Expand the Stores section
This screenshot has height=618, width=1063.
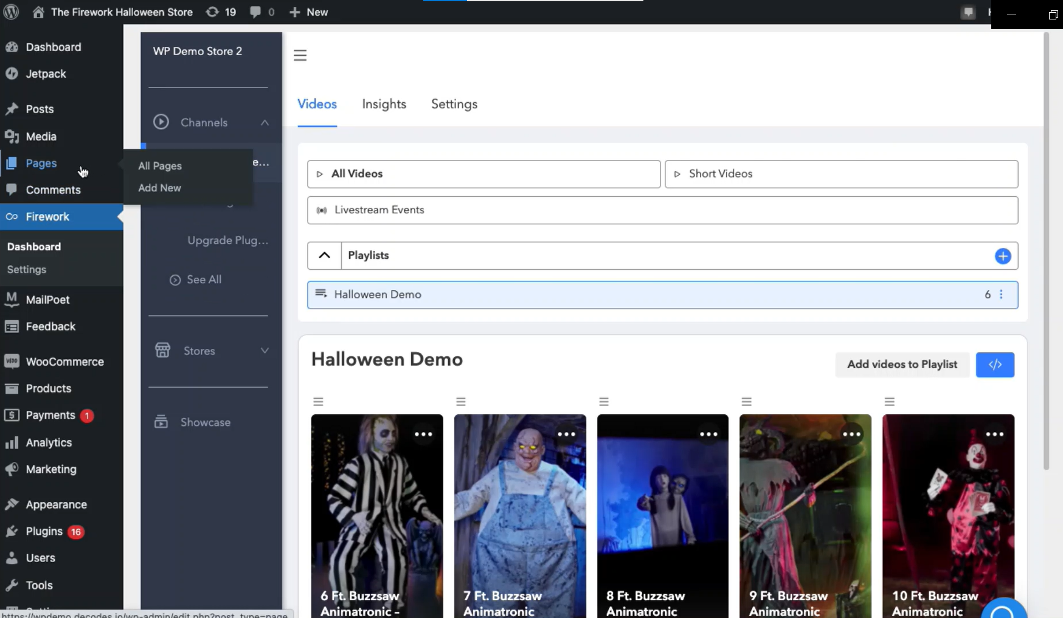[265, 350]
